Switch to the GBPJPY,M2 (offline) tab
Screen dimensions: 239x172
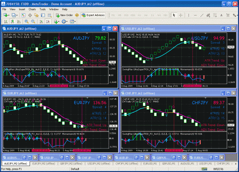(71, 164)
